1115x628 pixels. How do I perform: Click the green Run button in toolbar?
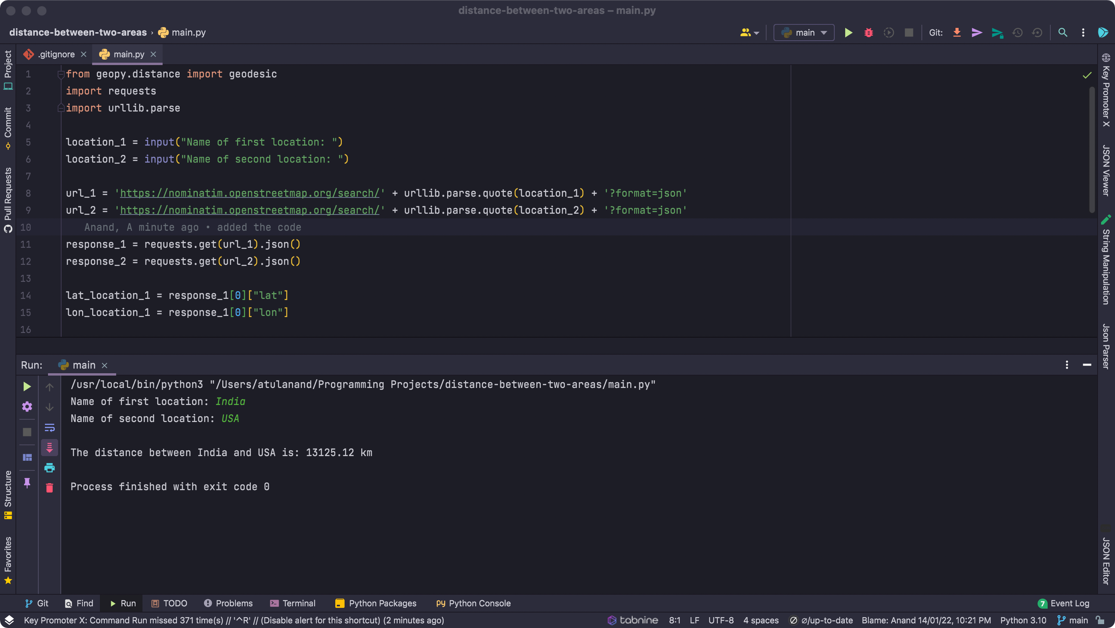pyautogui.click(x=848, y=33)
